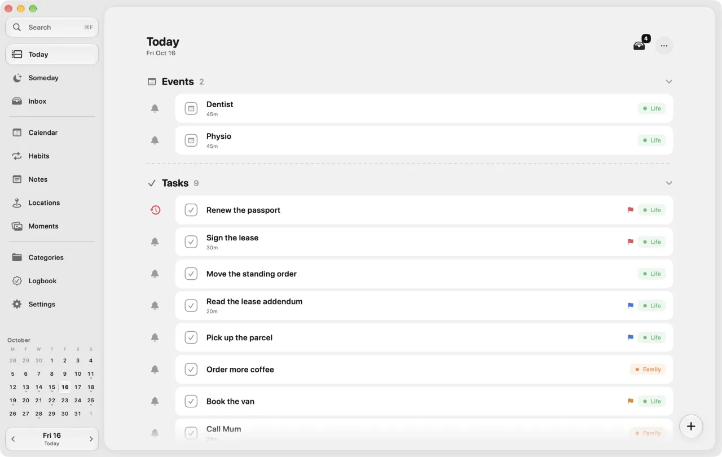Viewport: 722px width, 457px height.
Task: Open the Locations section
Action: click(x=52, y=203)
